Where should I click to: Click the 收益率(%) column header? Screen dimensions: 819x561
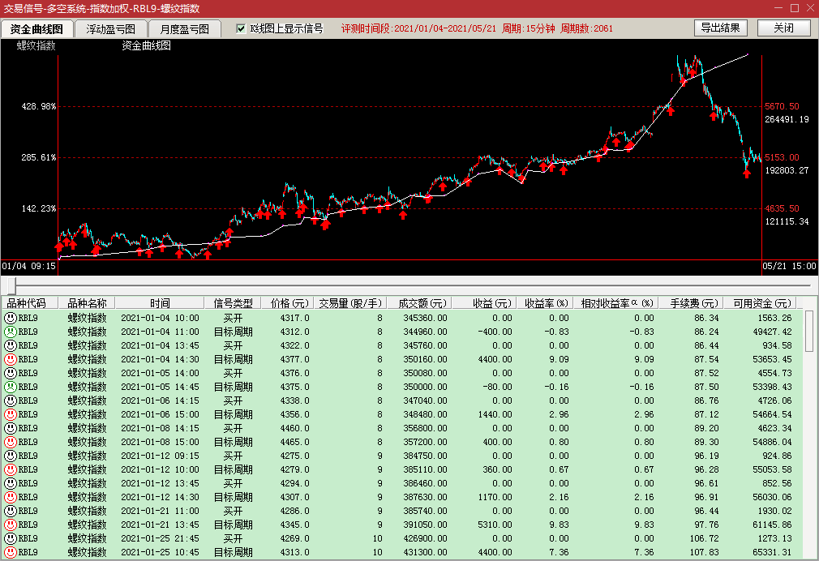(547, 303)
